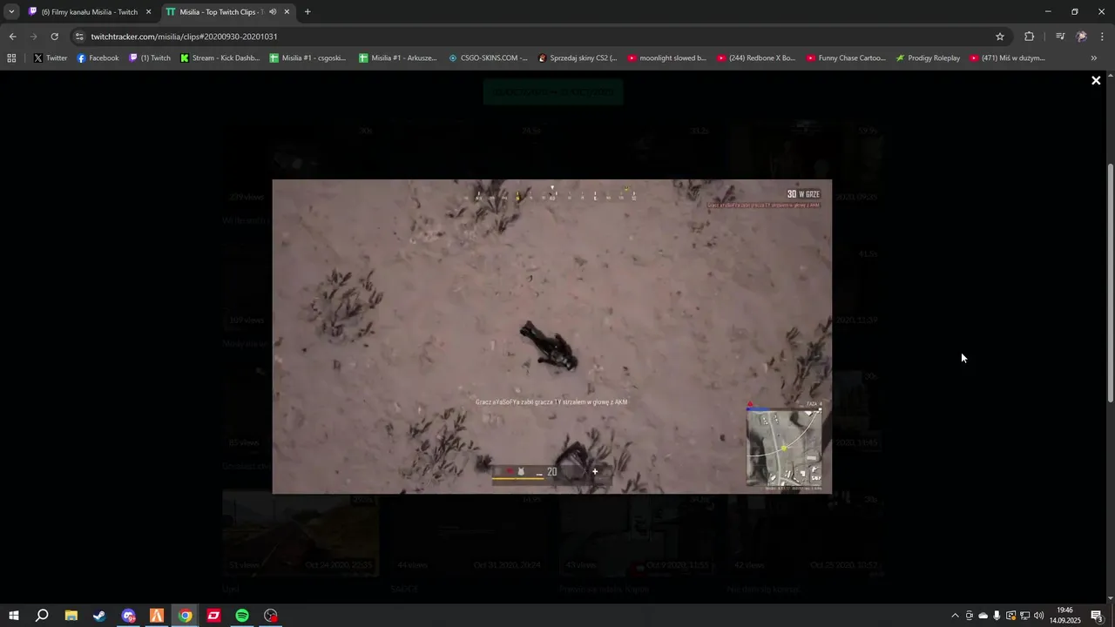Screen dimensions: 1115x627
Task: Open the Discord taskbar icon
Action: click(128, 616)
